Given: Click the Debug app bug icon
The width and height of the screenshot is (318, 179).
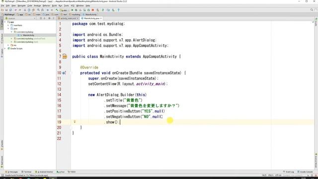Looking at the screenshot, I should [x=76, y=10].
